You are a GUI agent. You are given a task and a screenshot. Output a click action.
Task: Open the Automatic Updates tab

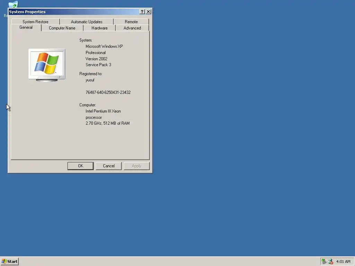[86, 22]
